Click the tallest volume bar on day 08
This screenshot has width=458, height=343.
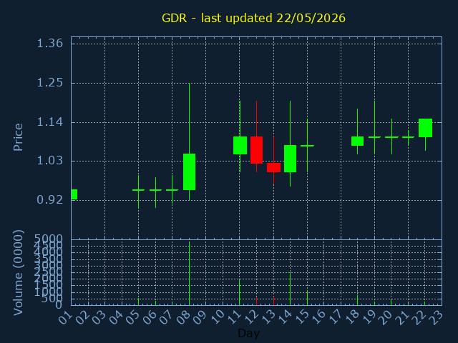[189, 274]
